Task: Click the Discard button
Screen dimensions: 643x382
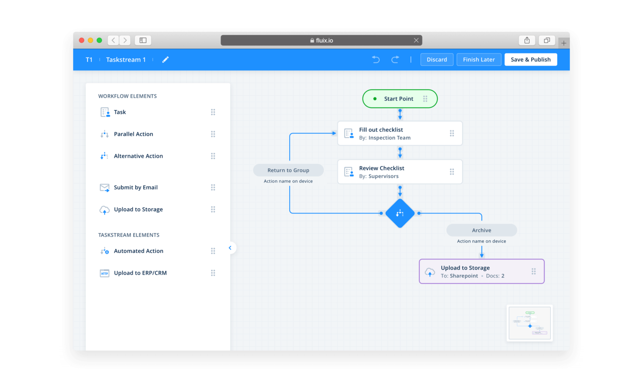Action: 437,59
